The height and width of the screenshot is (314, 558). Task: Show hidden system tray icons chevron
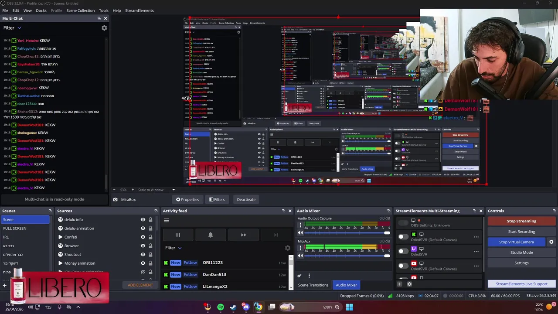click(78, 307)
